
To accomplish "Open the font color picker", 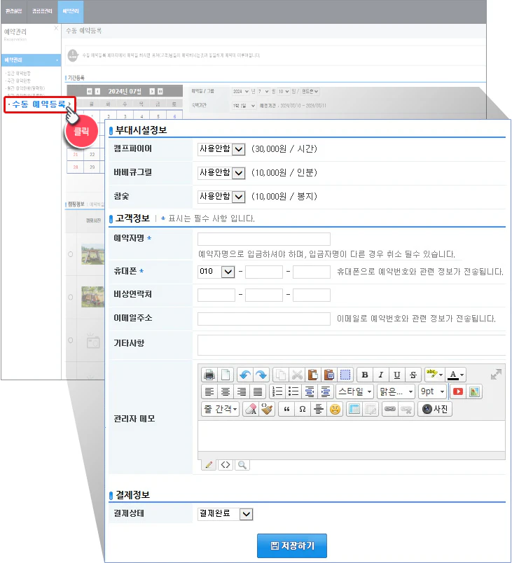I will [456, 375].
